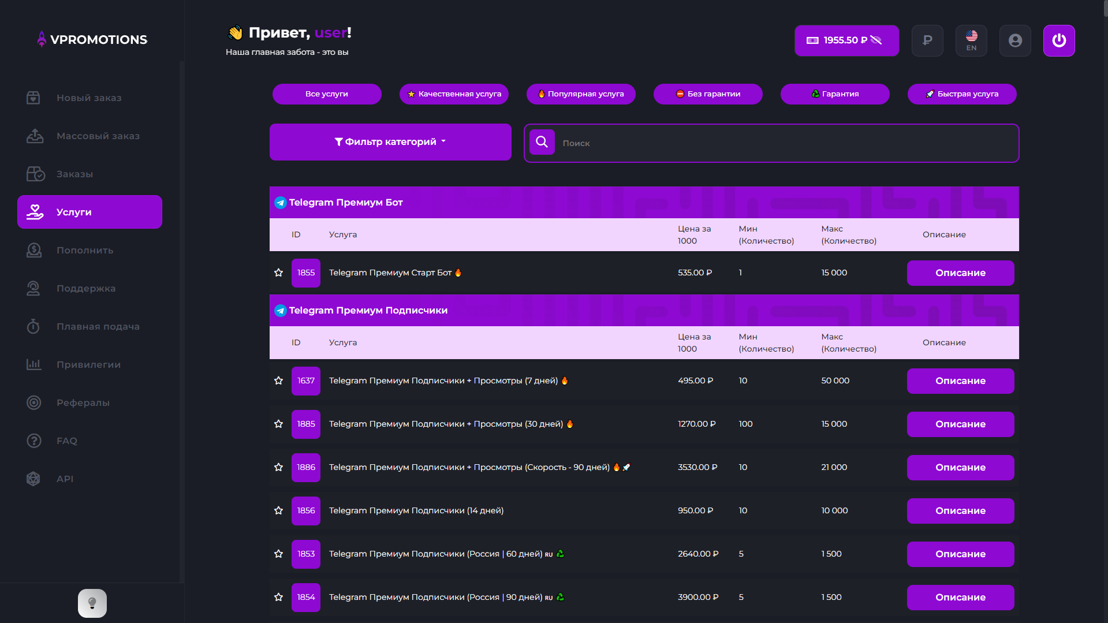Click the 1886 ID badge
Viewport: 1108px width, 623px height.
(306, 468)
